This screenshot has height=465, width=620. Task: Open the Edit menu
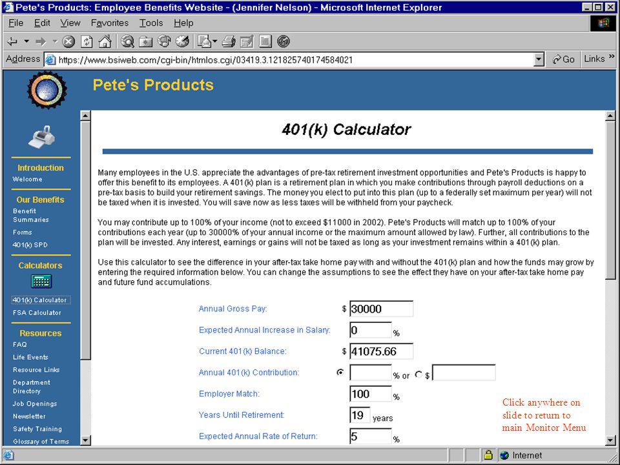(42, 23)
